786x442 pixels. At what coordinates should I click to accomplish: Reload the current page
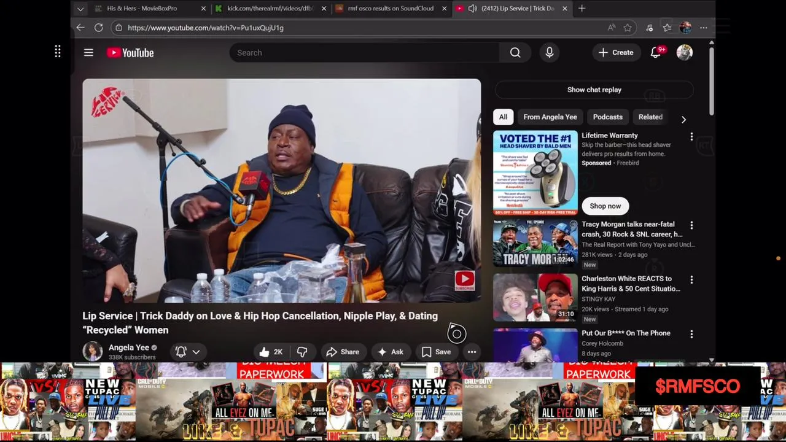click(x=98, y=28)
